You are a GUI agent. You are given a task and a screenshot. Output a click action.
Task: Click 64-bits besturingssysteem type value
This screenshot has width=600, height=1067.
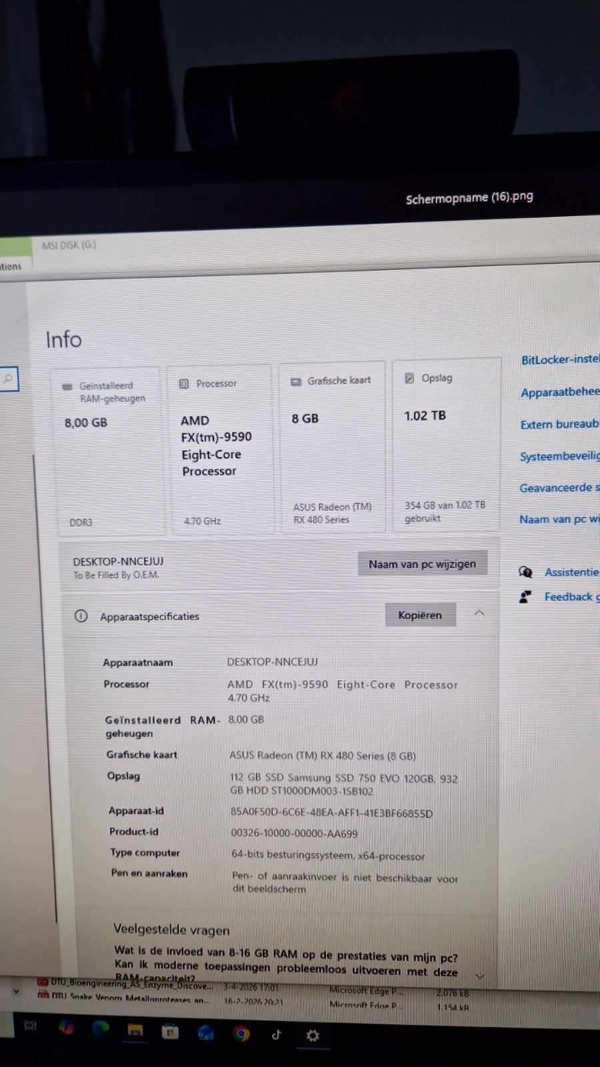pos(328,856)
